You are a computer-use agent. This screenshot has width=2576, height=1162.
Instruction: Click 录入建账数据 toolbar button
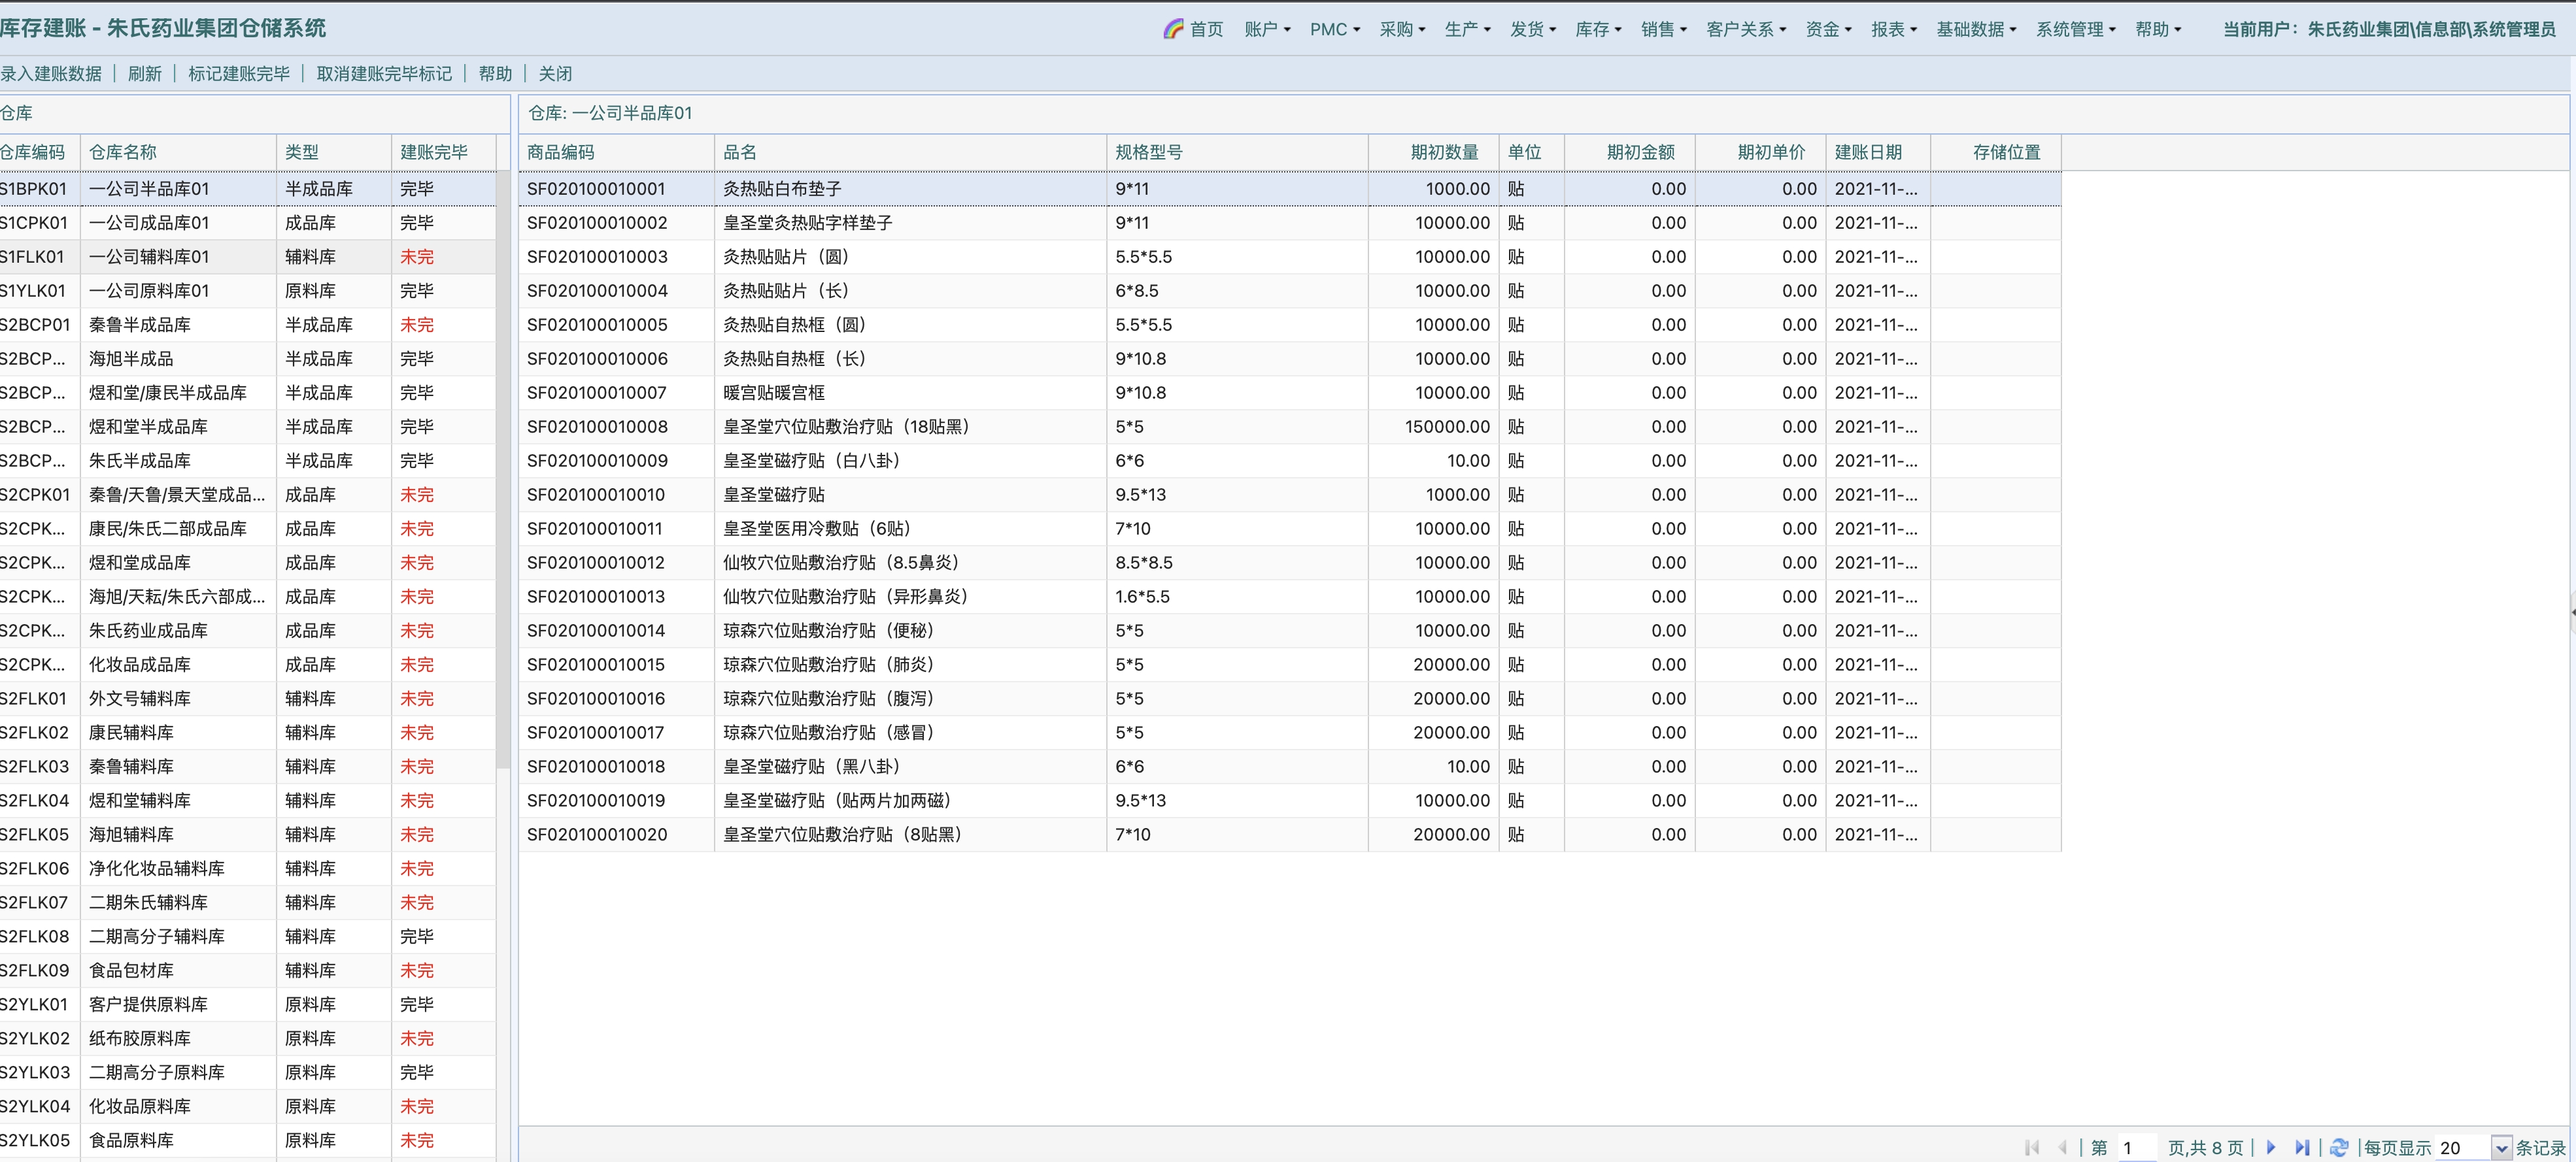pos(51,73)
